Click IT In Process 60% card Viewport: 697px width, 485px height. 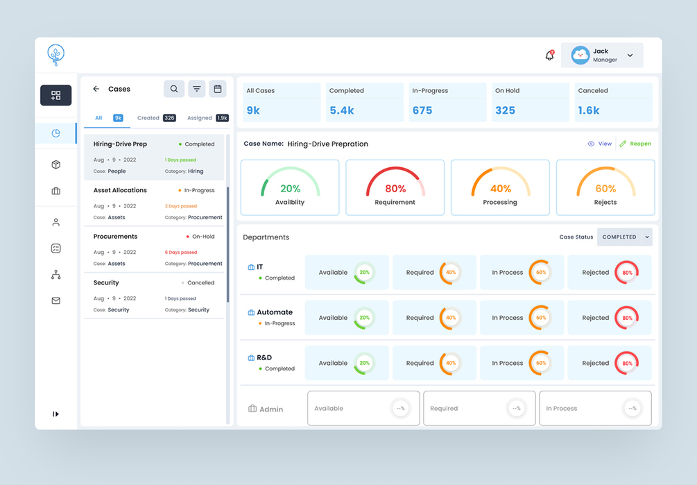(522, 273)
